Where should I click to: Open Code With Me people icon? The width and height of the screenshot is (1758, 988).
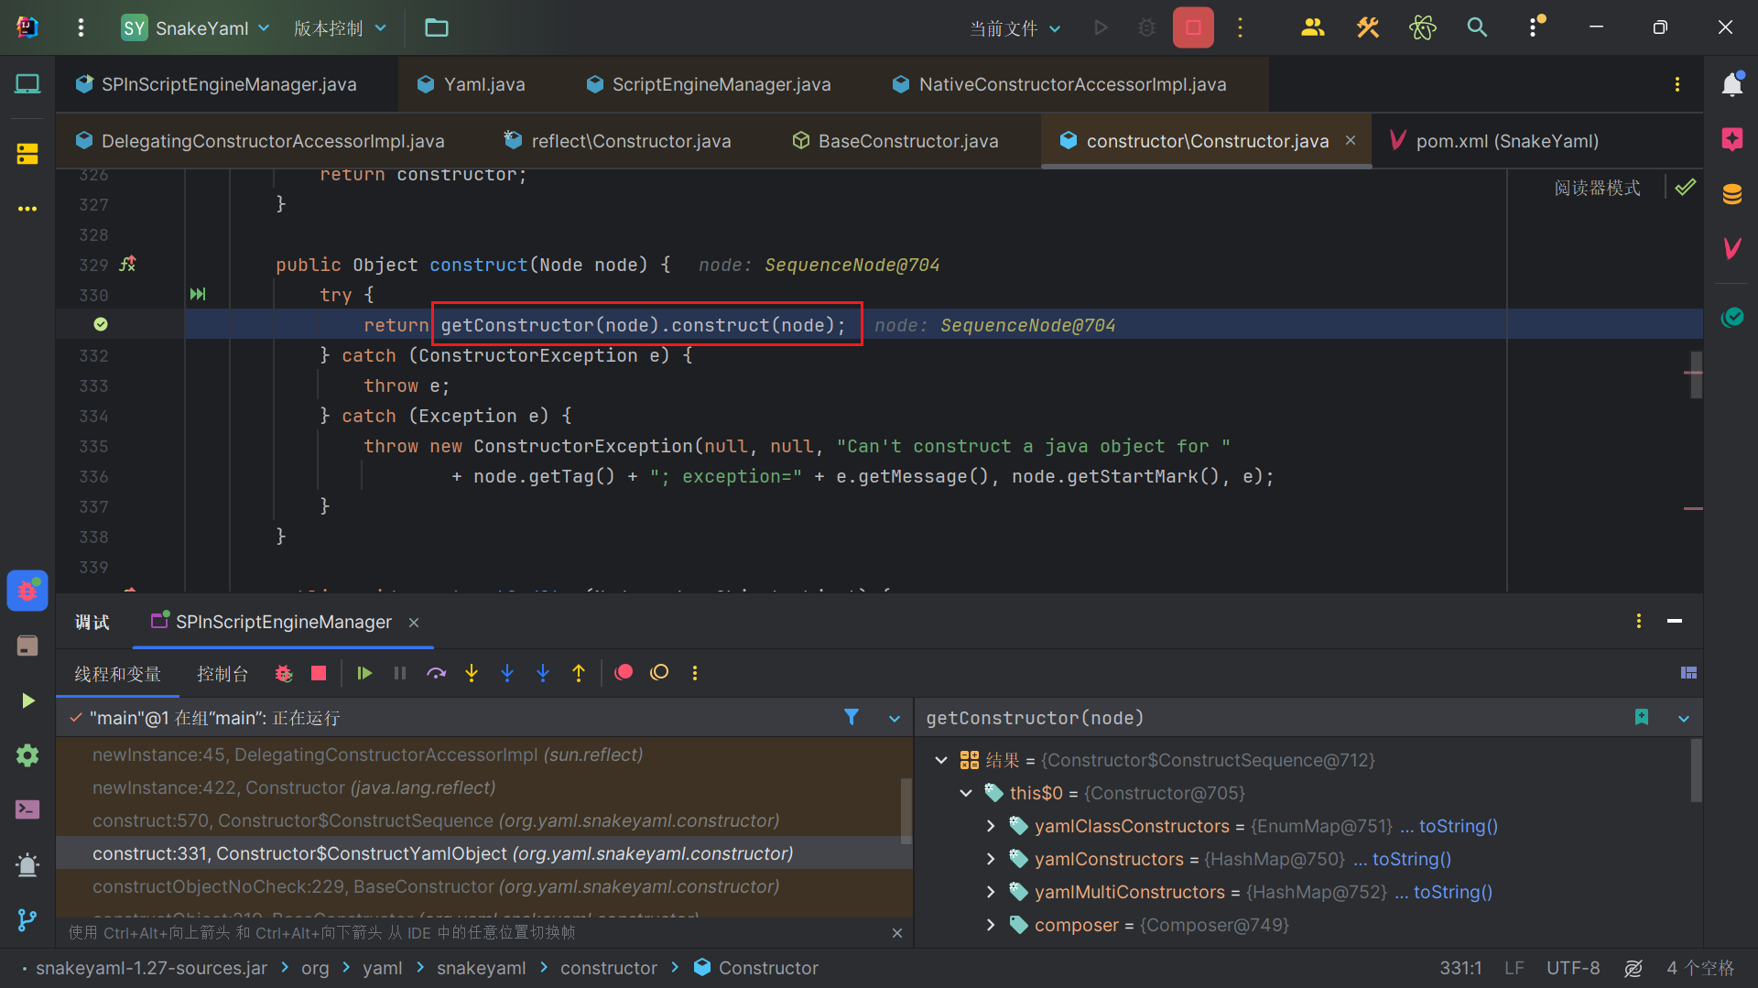tap(1312, 27)
